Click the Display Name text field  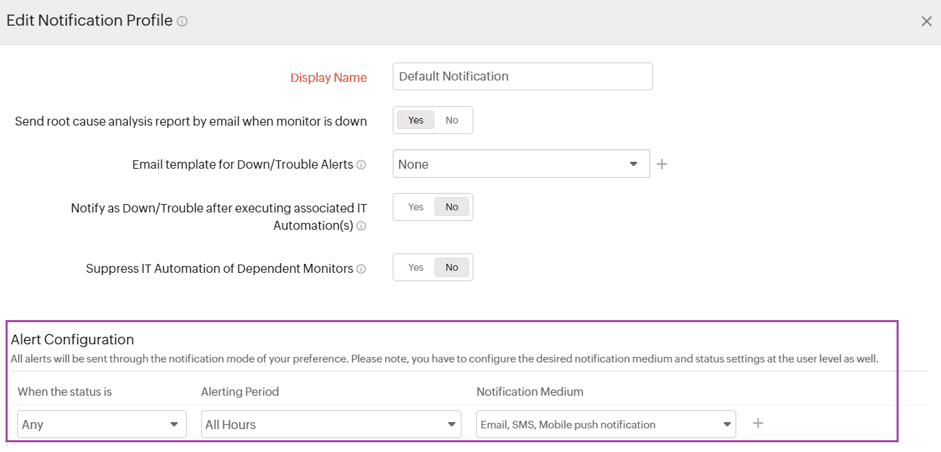point(522,76)
